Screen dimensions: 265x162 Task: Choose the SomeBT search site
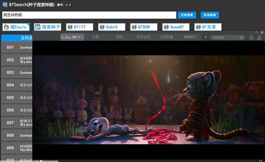[x=176, y=27]
